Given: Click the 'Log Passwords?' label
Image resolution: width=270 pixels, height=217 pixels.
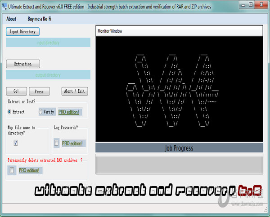Looking at the screenshot, I should [66, 127].
